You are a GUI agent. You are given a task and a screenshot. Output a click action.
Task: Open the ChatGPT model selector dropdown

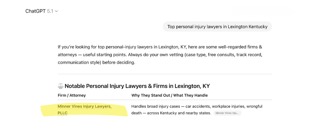42,11
